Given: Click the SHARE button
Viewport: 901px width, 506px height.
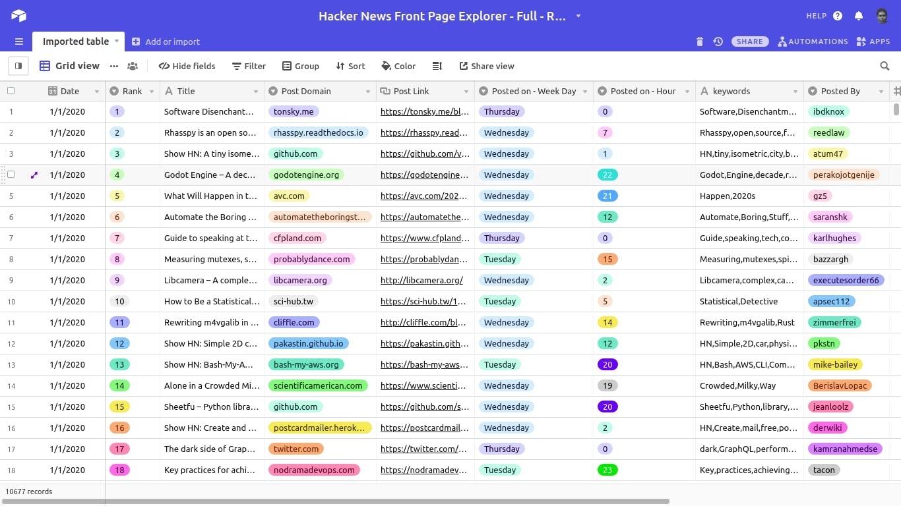Looking at the screenshot, I should (x=749, y=41).
